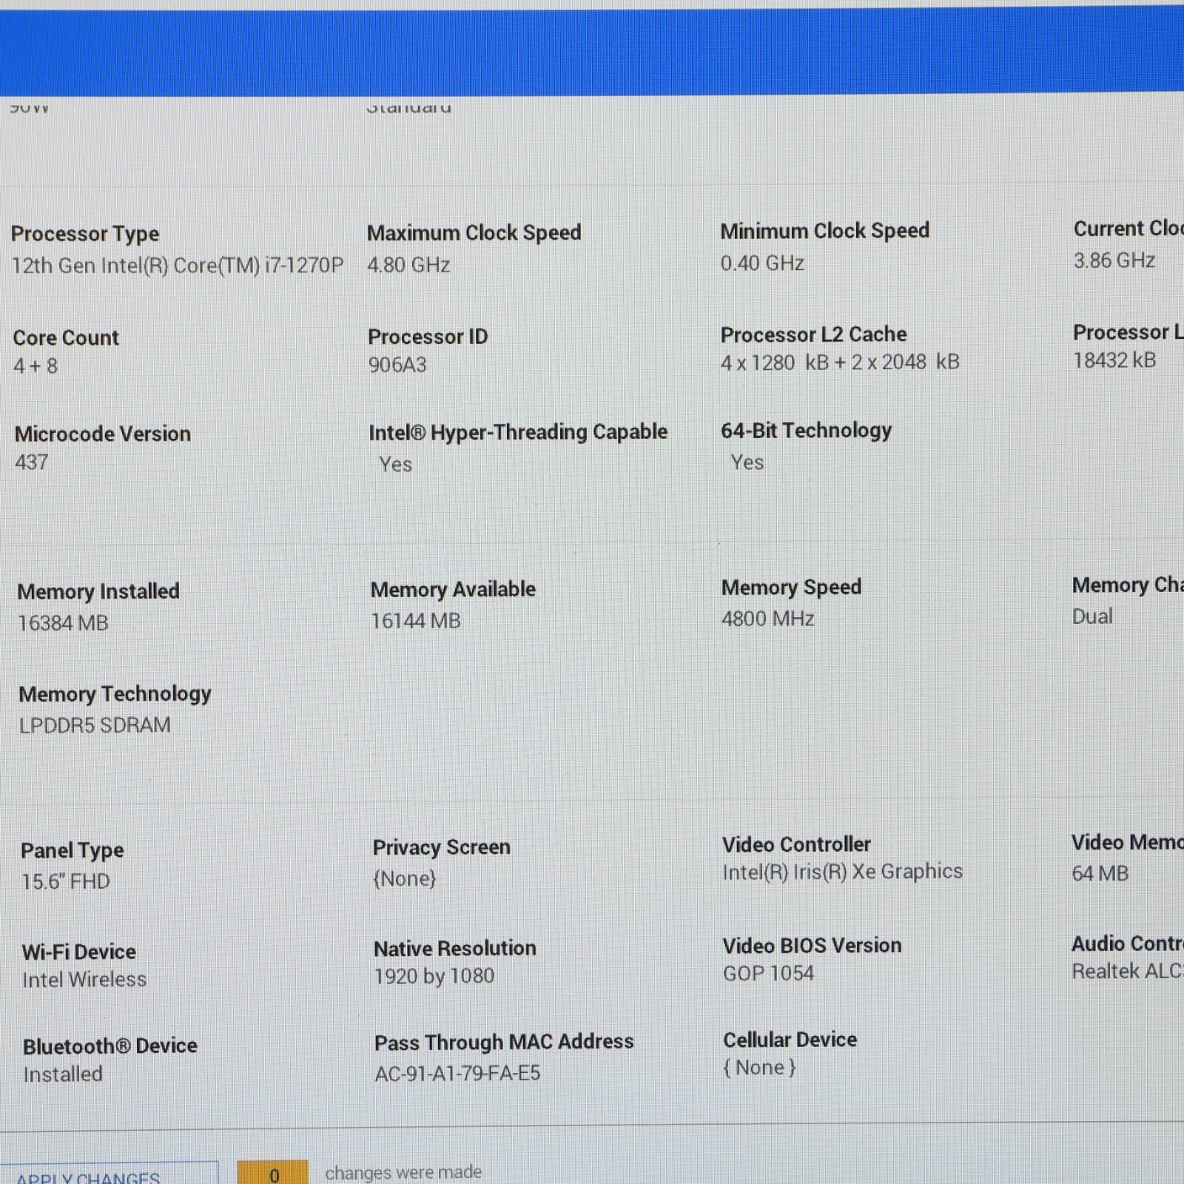
Task: Select the 'LPDDR5 SDRAM' value
Action: click(95, 725)
